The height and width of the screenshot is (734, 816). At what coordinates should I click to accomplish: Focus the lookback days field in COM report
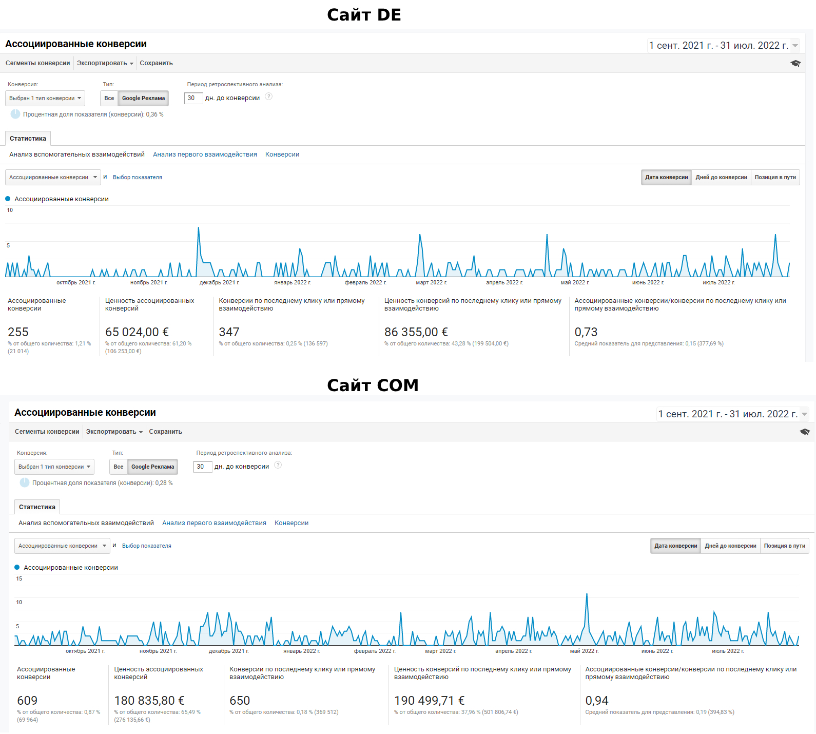[x=203, y=467]
